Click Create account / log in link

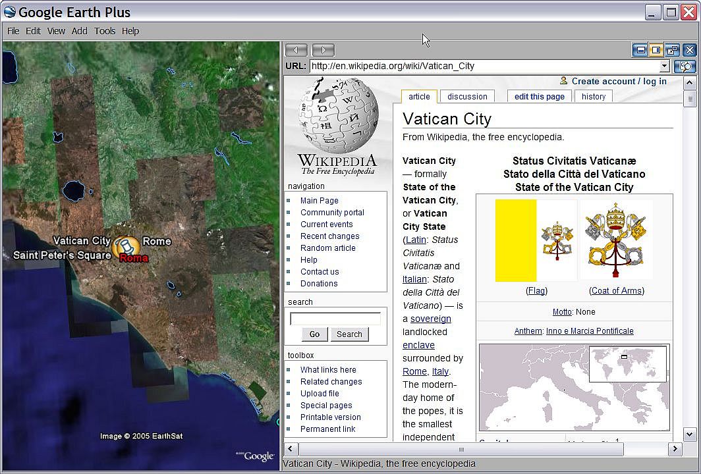click(619, 82)
